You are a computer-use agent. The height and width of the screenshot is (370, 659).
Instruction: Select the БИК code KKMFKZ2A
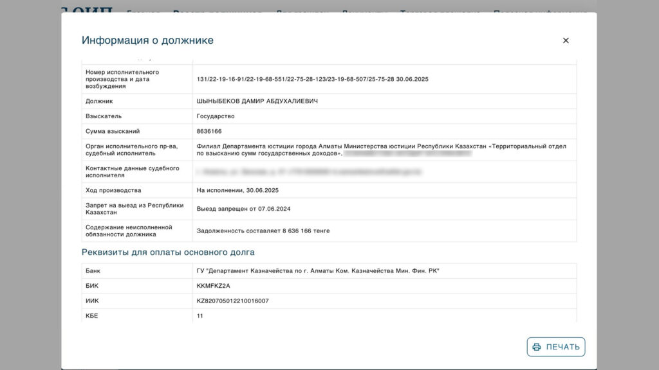point(213,286)
